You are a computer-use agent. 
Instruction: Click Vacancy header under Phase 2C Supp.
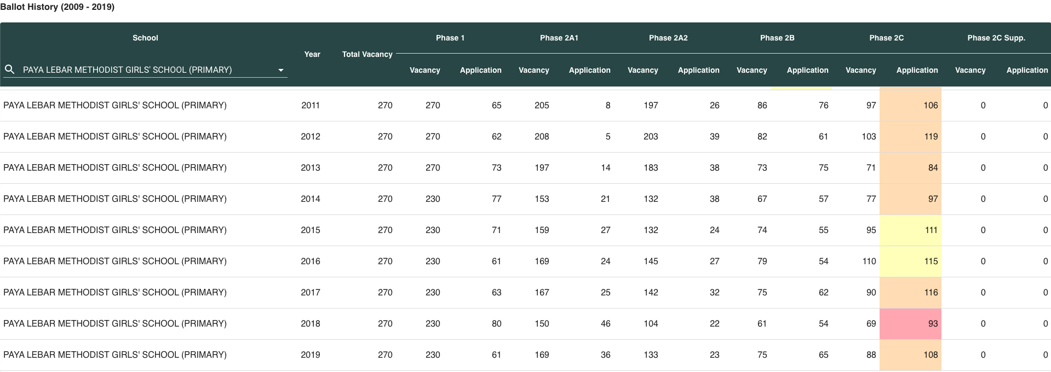(x=970, y=70)
